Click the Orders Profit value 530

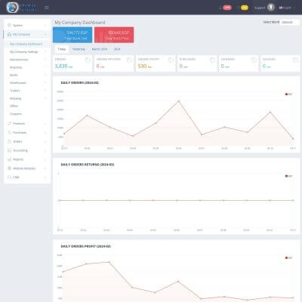[142, 66]
